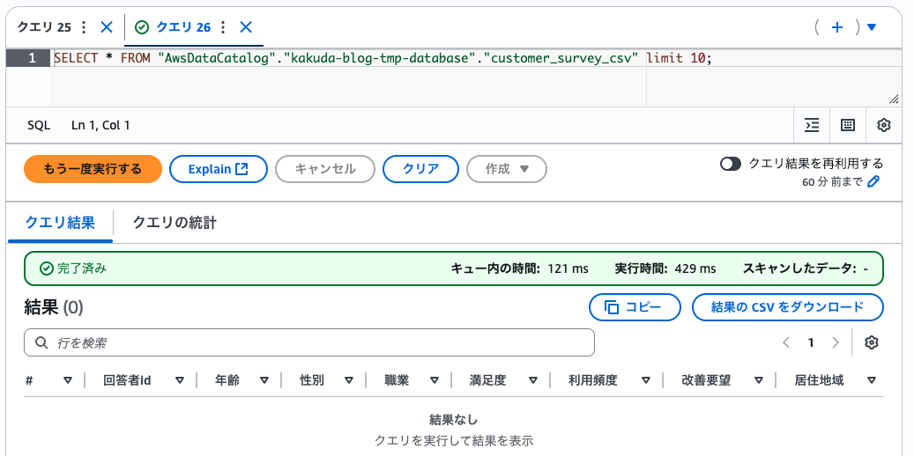Open editor settings gear icon
The image size is (914, 456).
[884, 125]
